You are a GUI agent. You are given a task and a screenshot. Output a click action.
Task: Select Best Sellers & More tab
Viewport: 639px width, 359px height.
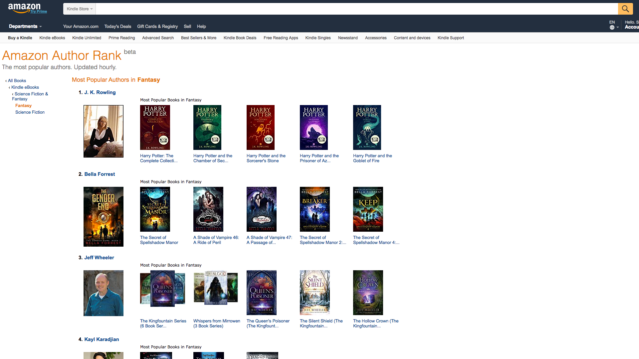click(198, 38)
